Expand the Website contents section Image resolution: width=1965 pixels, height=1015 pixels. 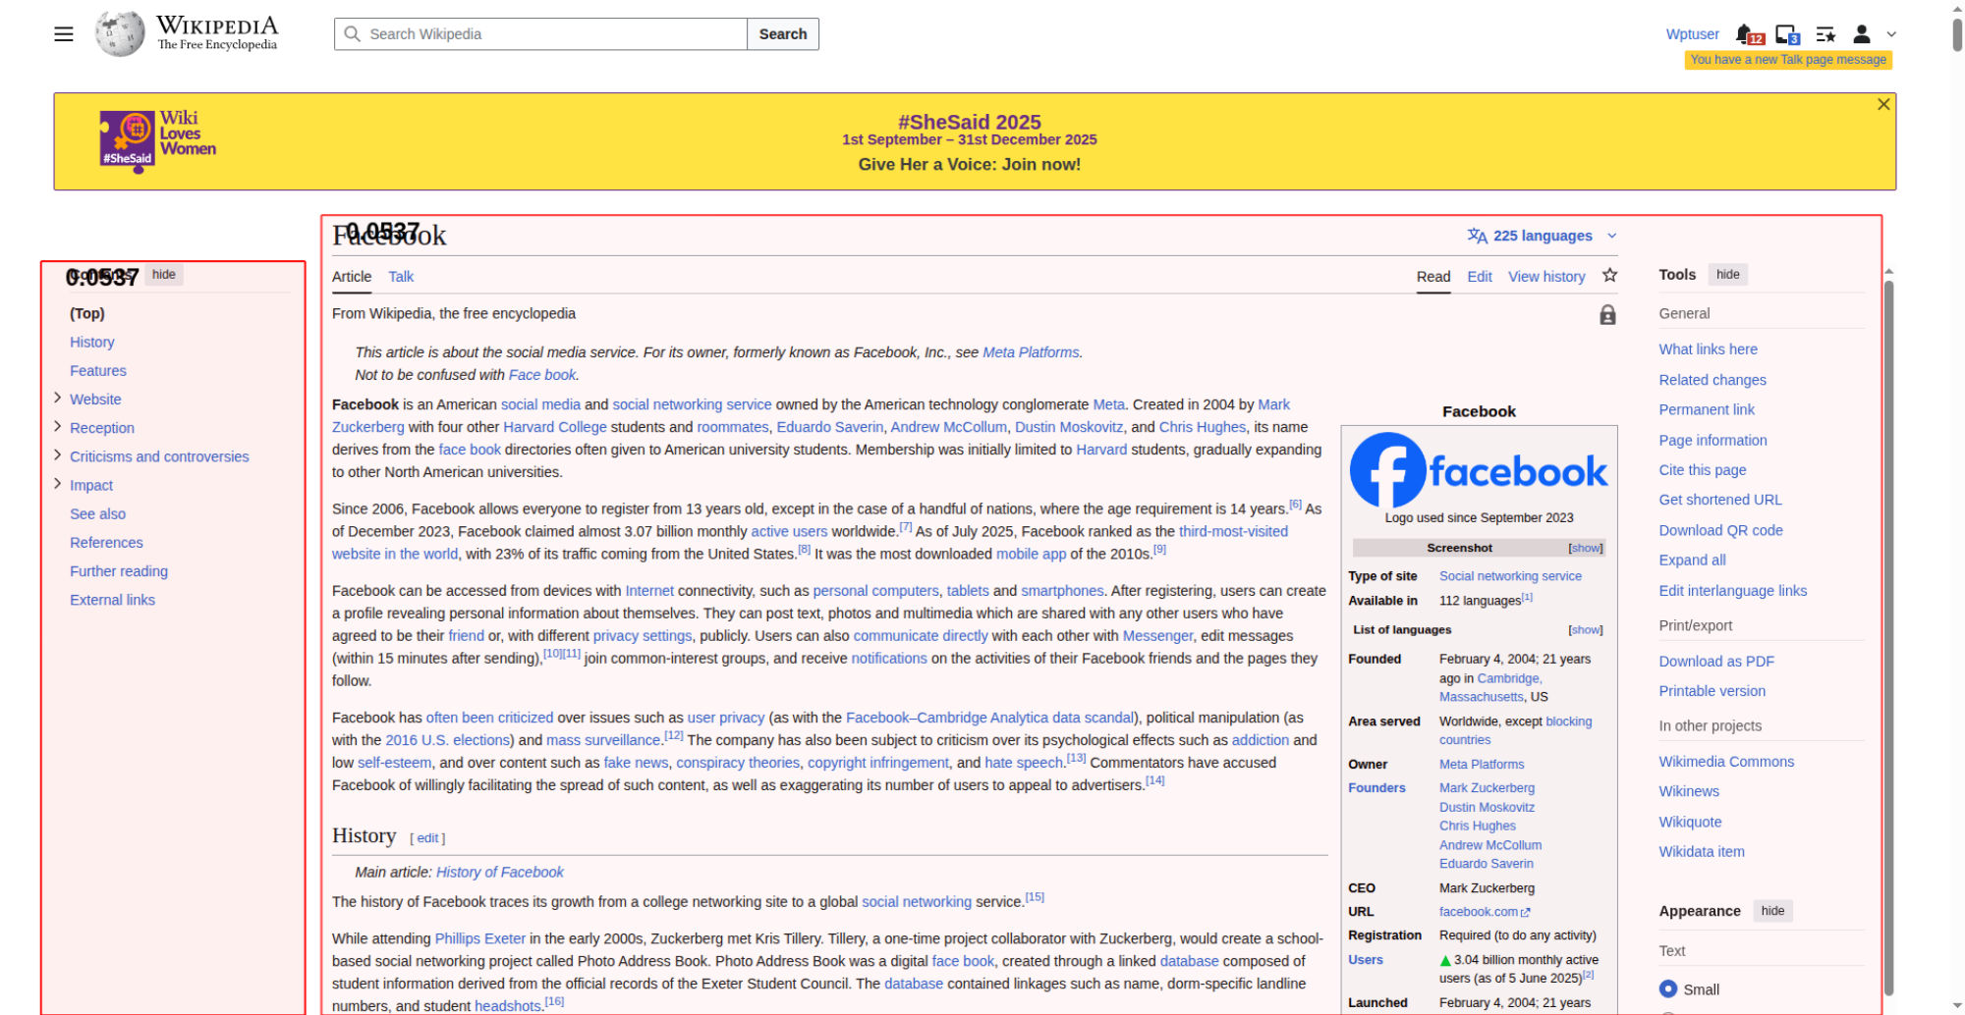click(x=58, y=399)
